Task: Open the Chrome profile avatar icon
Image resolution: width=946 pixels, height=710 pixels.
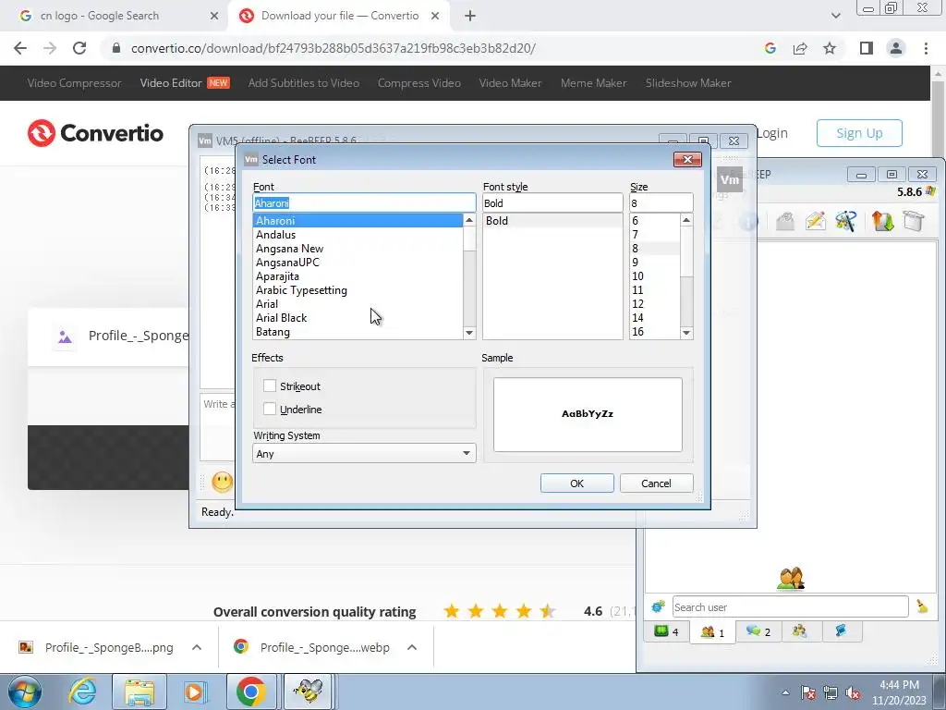Action: 896,48
